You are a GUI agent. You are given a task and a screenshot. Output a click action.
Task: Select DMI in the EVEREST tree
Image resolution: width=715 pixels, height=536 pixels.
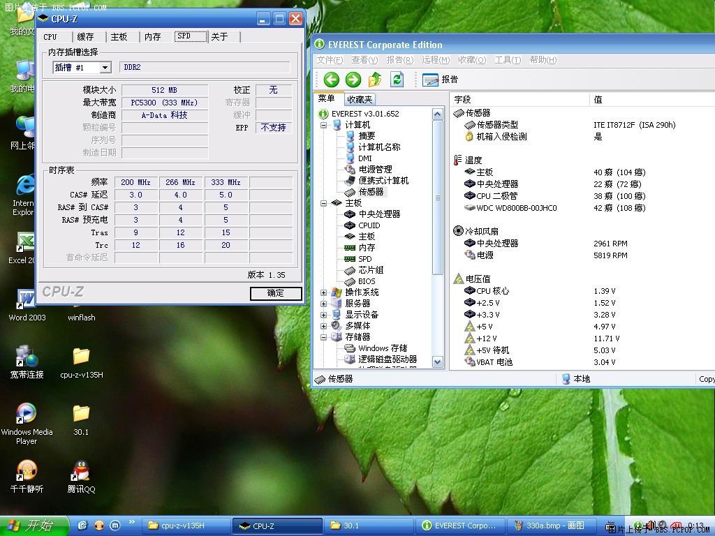tap(364, 158)
